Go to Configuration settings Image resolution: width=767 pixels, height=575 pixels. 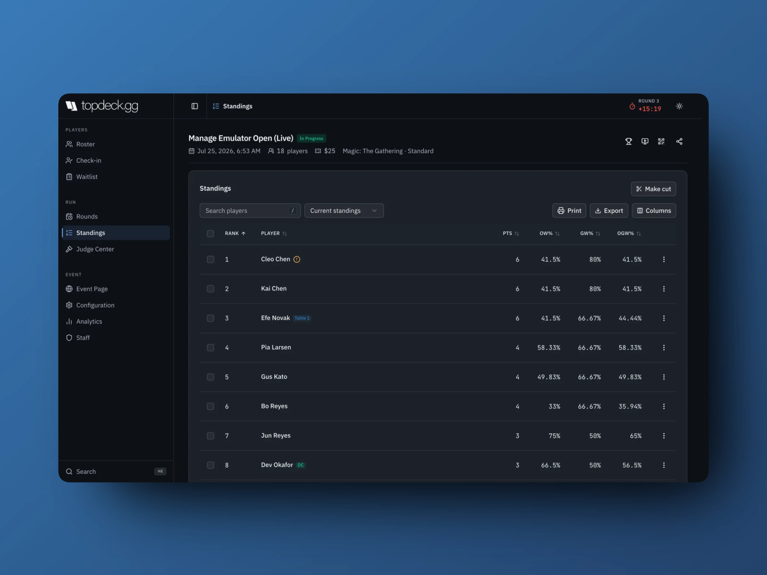coord(116,305)
